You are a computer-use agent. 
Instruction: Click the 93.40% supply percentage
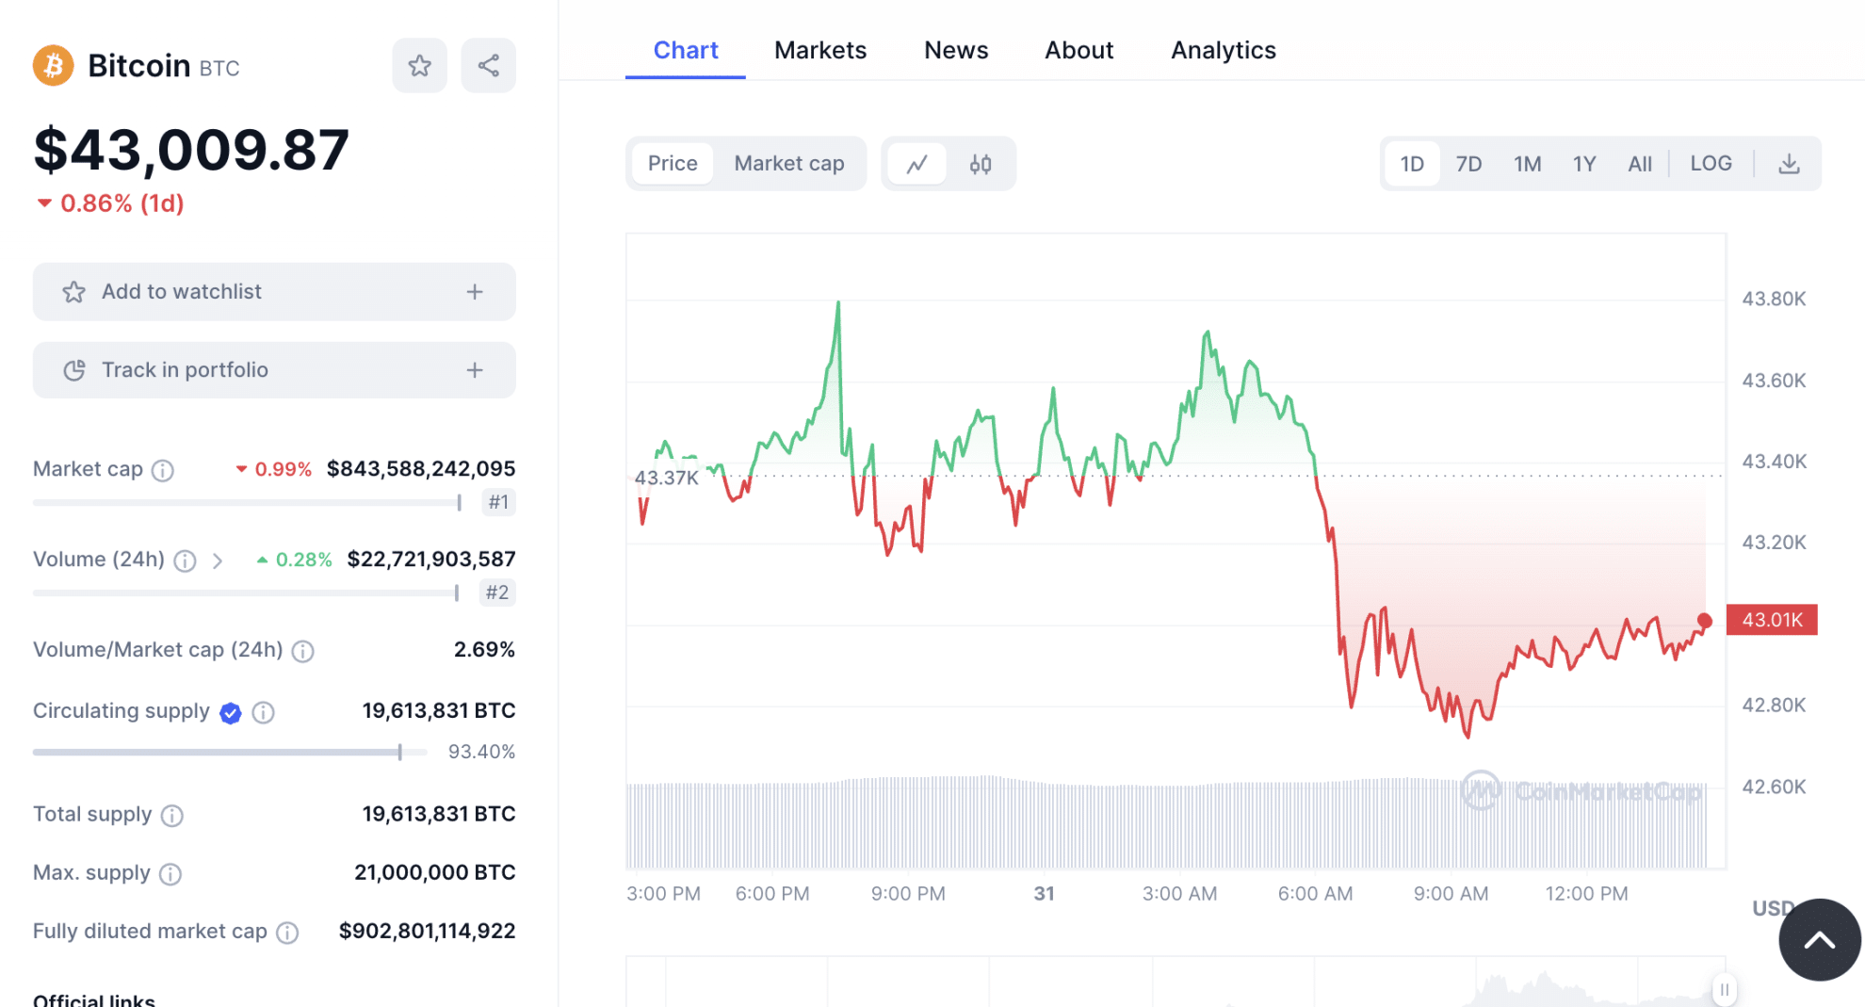pyautogui.click(x=481, y=752)
